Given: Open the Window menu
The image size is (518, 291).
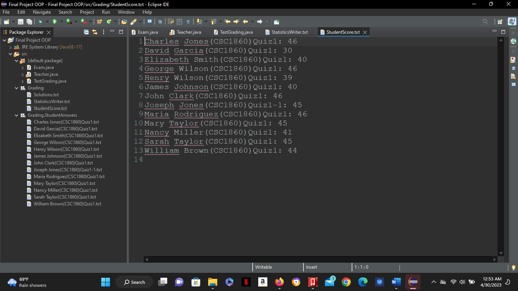Looking at the screenshot, I should (x=126, y=12).
